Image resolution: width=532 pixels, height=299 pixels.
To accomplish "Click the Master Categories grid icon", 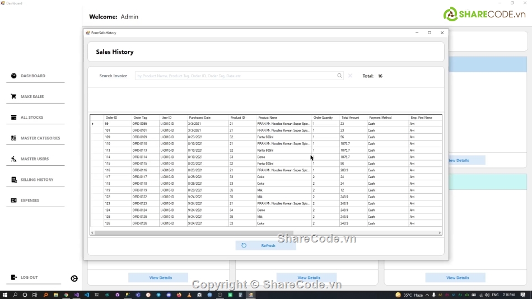I will pyautogui.click(x=13, y=138).
